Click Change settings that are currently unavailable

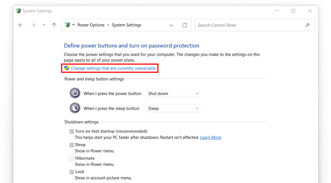tap(113, 68)
